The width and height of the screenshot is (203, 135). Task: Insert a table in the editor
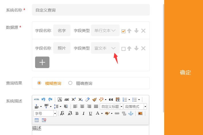pos(37,120)
